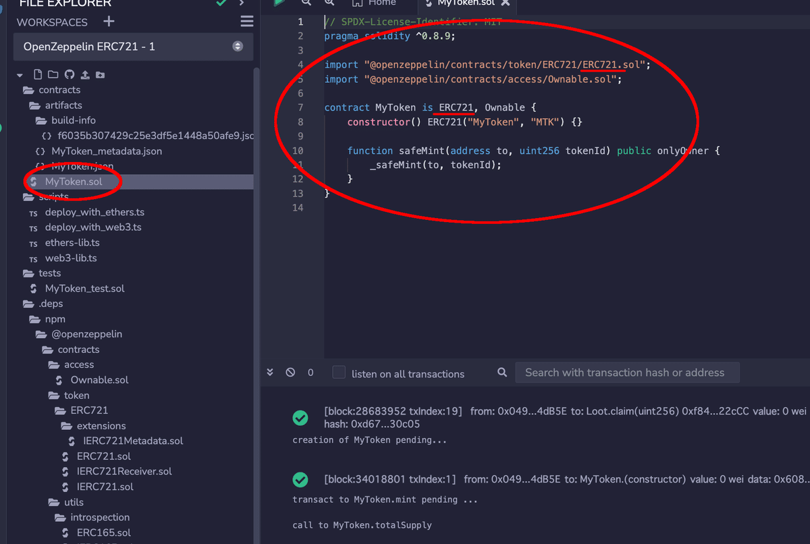Click editor line number 14
This screenshot has height=544, width=810.
pyautogui.click(x=298, y=208)
